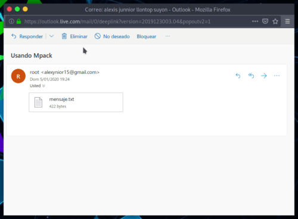298x219 pixels.
Task: Click Bloquear to block the sender
Action: (147, 36)
